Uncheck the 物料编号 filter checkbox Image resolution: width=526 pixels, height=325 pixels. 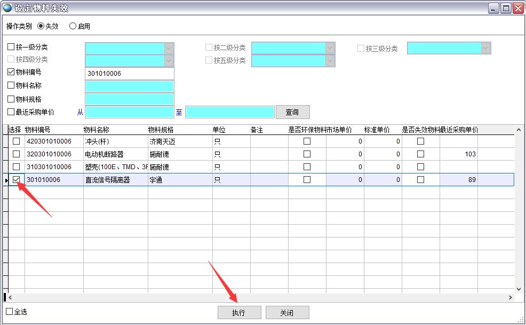click(x=11, y=72)
